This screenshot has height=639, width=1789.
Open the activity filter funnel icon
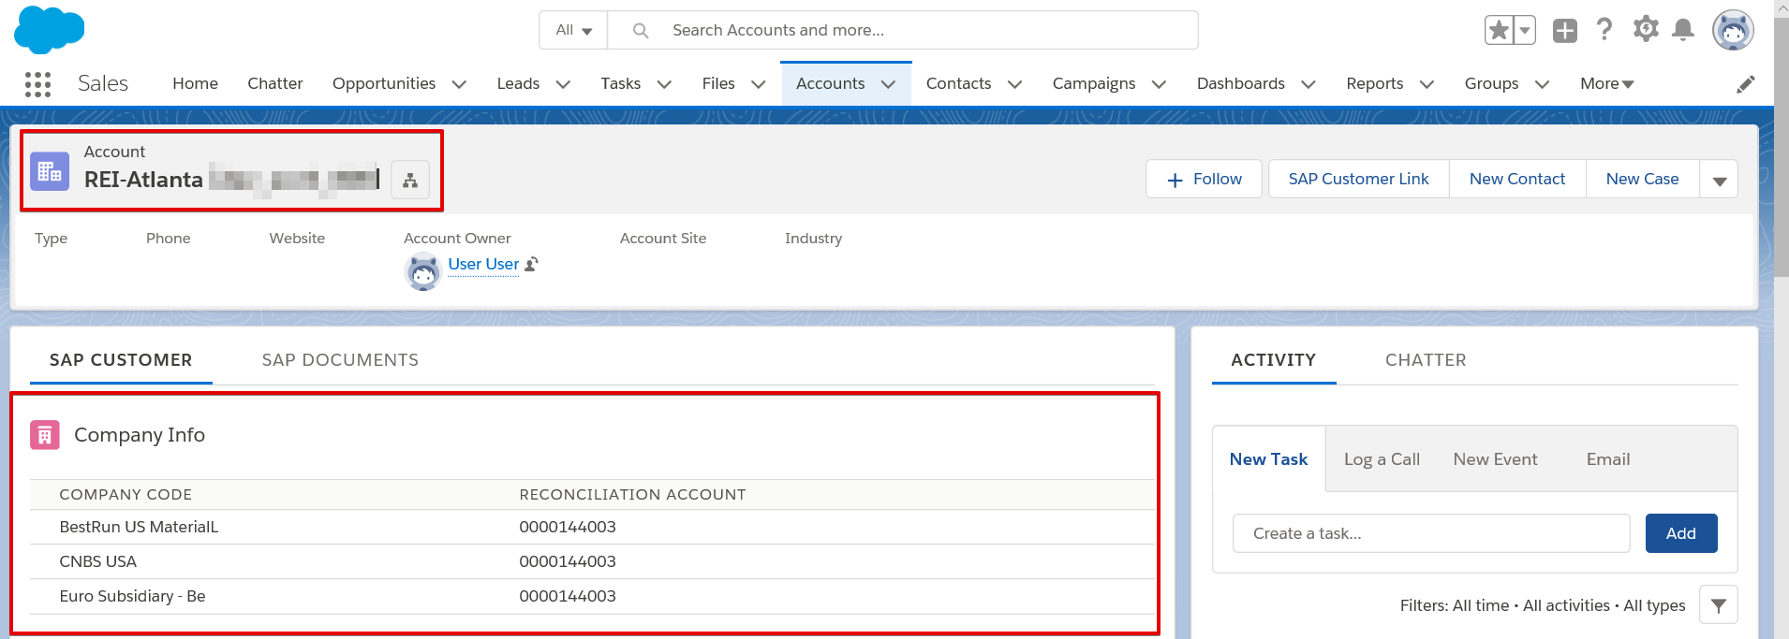1719,605
